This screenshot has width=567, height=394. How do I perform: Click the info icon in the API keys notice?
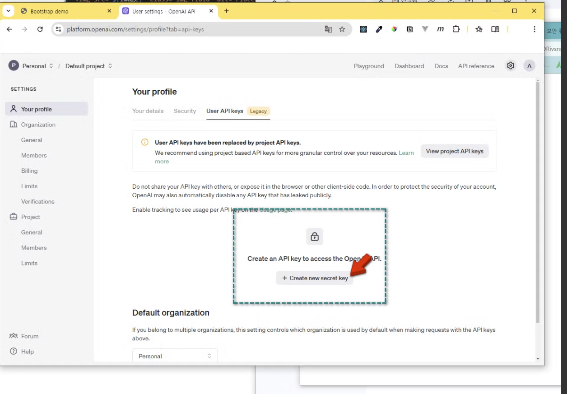coord(145,142)
